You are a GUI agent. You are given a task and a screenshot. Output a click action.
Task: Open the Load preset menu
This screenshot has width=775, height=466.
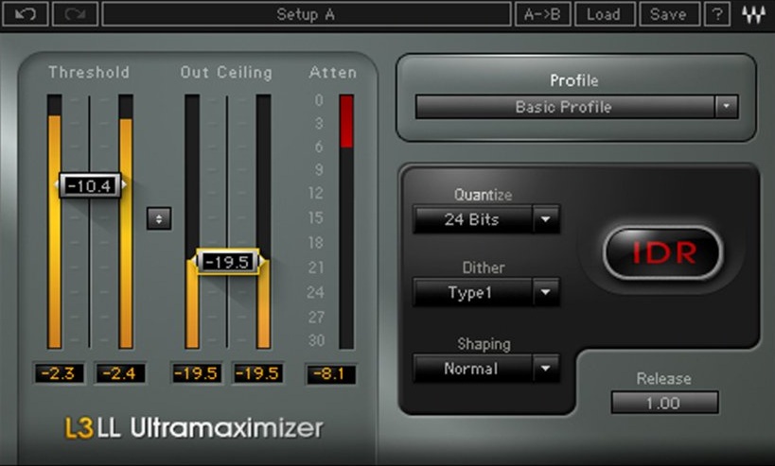[x=605, y=14]
